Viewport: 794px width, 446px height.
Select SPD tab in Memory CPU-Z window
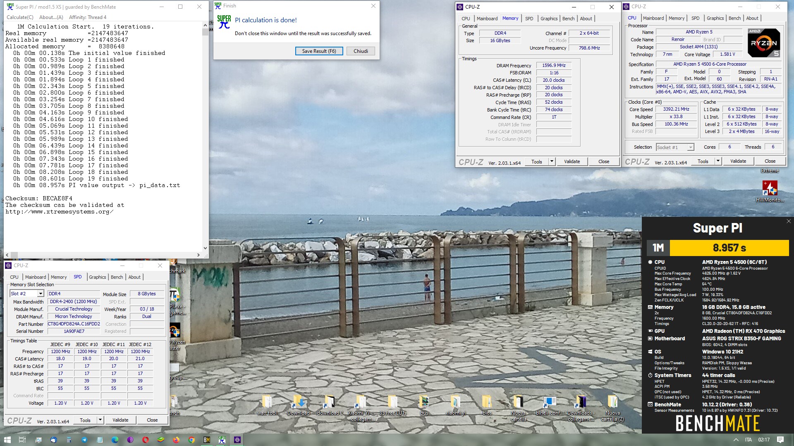529,19
